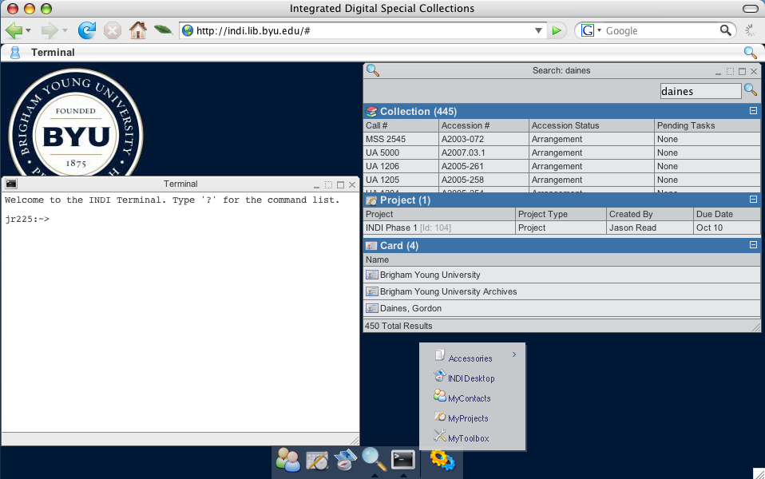Click the Search window title magnifier icon
This screenshot has height=479, width=765.
(373, 70)
